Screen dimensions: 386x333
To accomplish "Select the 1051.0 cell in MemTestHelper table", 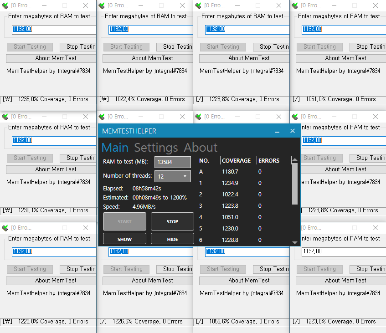I will coord(230,217).
